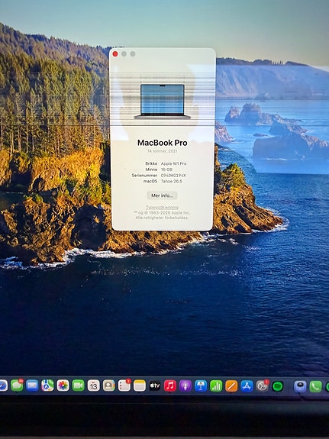329x439 pixels.
Task: Close the About This Mac window
Action: point(115,53)
